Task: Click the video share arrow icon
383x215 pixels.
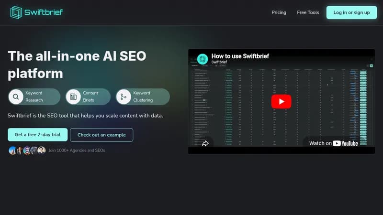Action: click(x=205, y=143)
